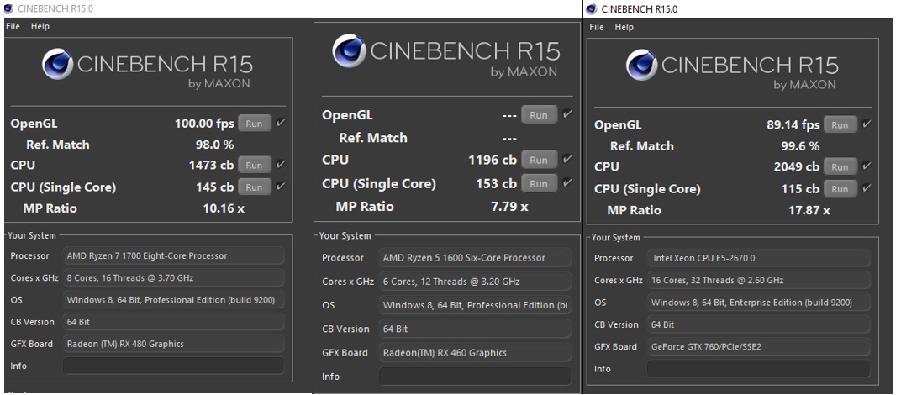901x395 pixels.
Task: Open Help menu in the right Xeon window
Action: point(624,27)
